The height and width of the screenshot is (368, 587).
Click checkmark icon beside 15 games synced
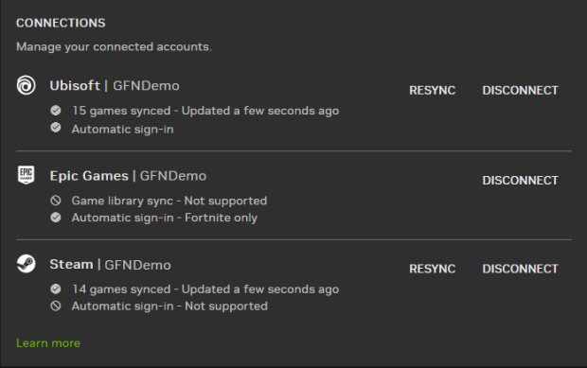[x=56, y=111]
